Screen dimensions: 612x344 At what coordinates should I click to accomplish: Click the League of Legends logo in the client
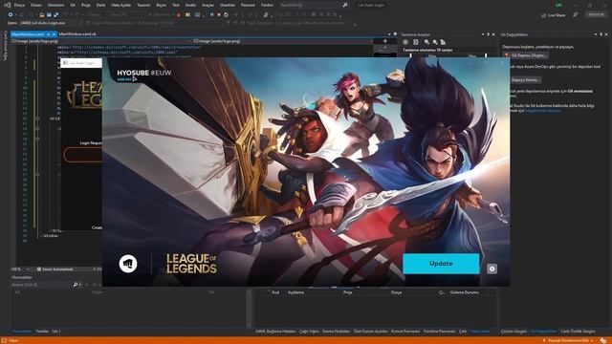[x=191, y=264]
